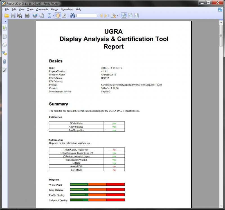Select the Fit Page view icon
This screenshot has height=210, width=225.
[x=130, y=16]
